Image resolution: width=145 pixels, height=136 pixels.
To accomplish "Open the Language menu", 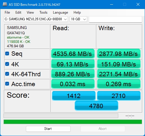I will point(60,12).
